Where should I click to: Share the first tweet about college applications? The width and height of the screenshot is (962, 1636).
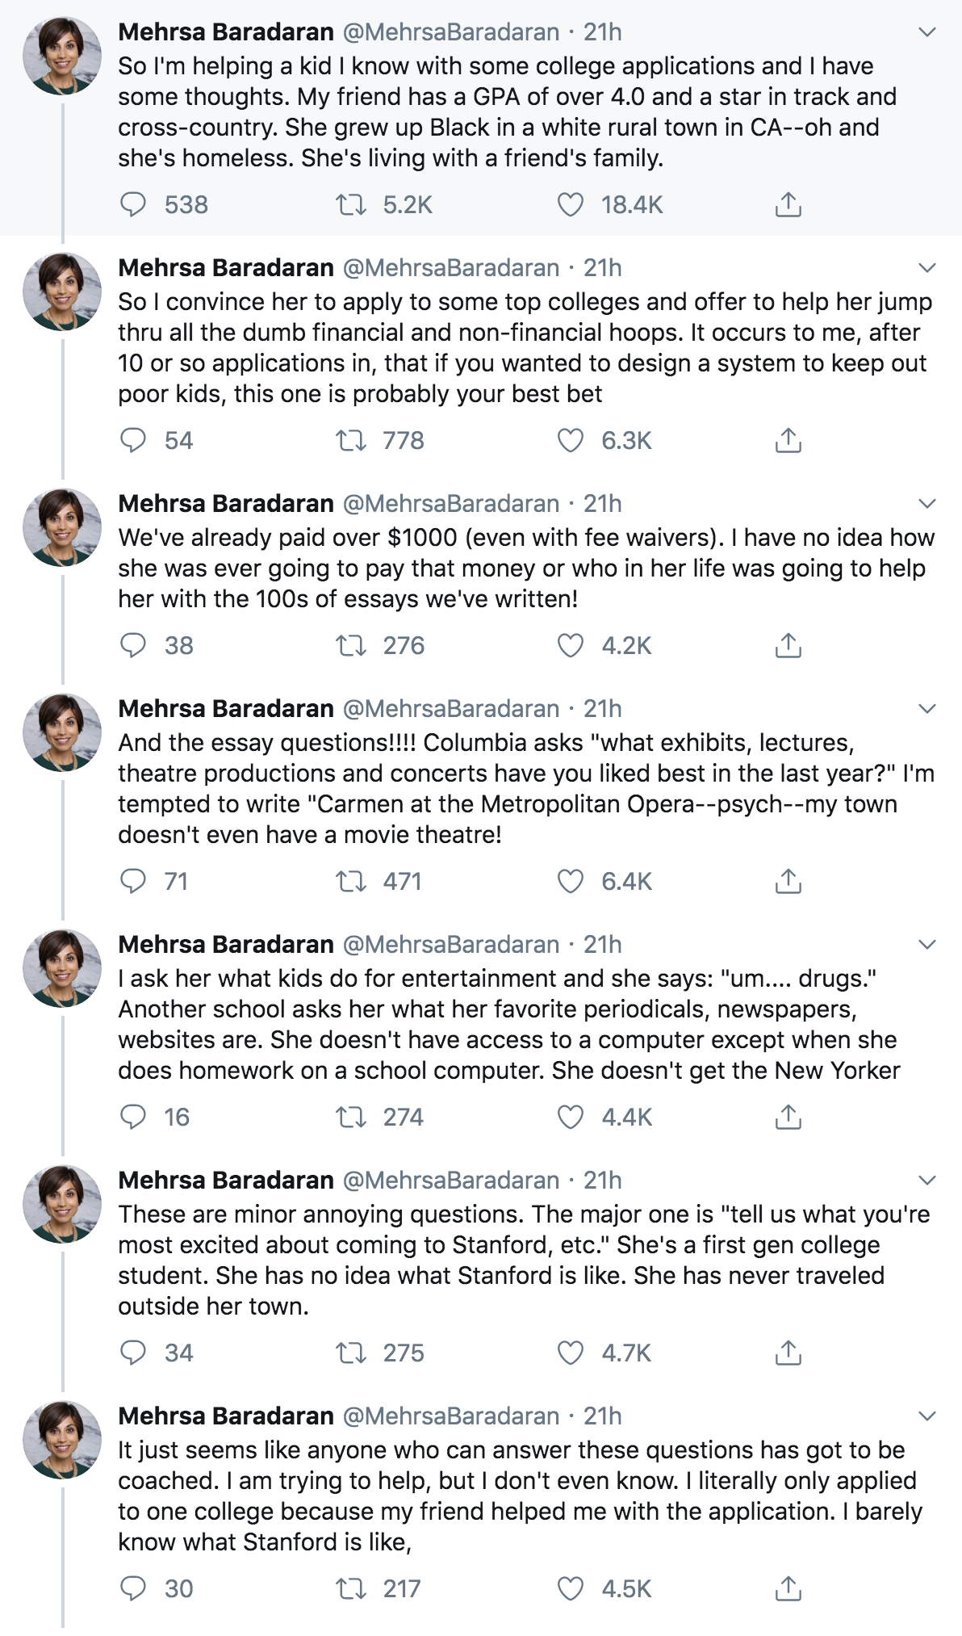(788, 204)
